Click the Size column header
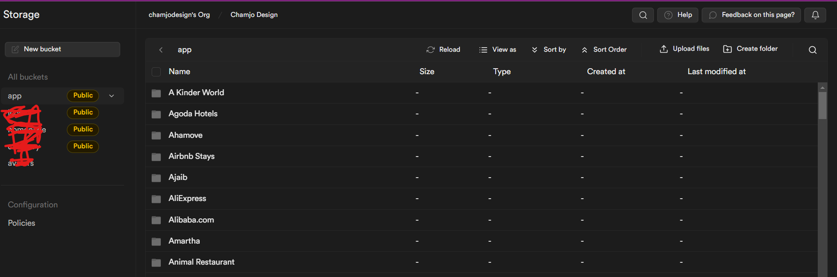The height and width of the screenshot is (277, 837). 427,71
